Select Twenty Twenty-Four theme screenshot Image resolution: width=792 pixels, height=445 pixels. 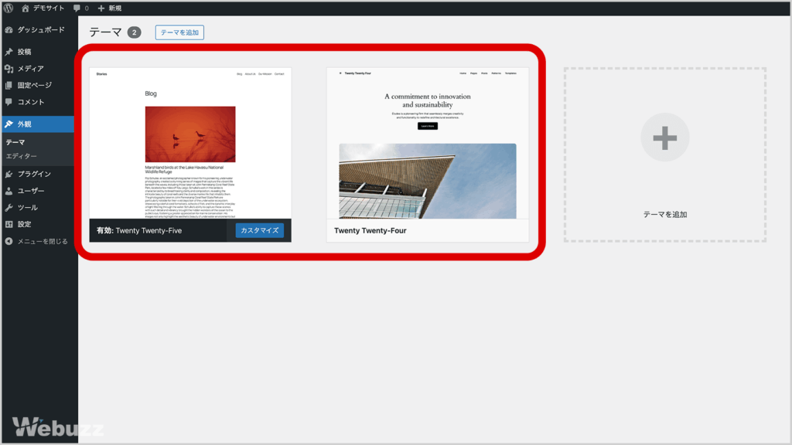(x=428, y=143)
